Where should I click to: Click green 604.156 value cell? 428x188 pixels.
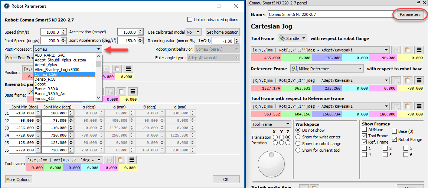click(x=296, y=114)
